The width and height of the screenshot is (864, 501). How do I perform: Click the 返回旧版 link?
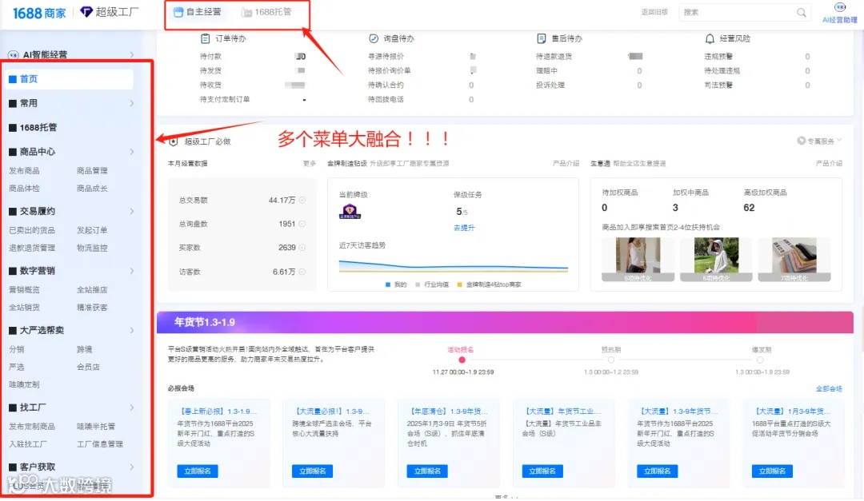pos(654,12)
